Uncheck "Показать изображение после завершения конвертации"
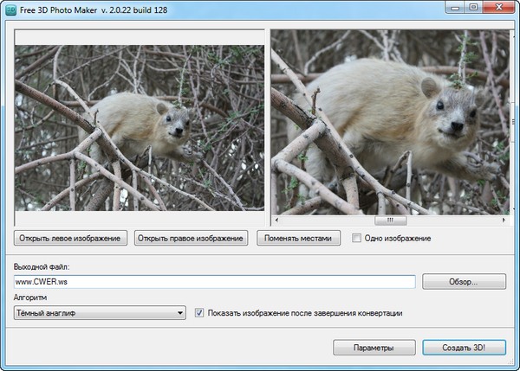This screenshot has height=371, width=520. click(199, 312)
